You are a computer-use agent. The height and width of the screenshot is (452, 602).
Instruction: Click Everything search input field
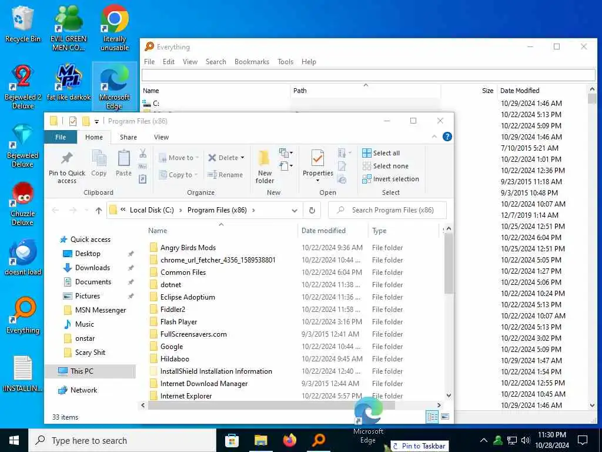(369, 75)
